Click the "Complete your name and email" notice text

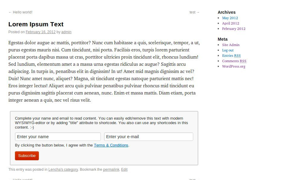[101, 123]
